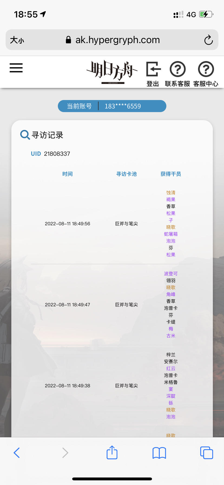The image size is (224, 485).
Task: Tap the 18:55 status bar clock
Action: pos(26,14)
